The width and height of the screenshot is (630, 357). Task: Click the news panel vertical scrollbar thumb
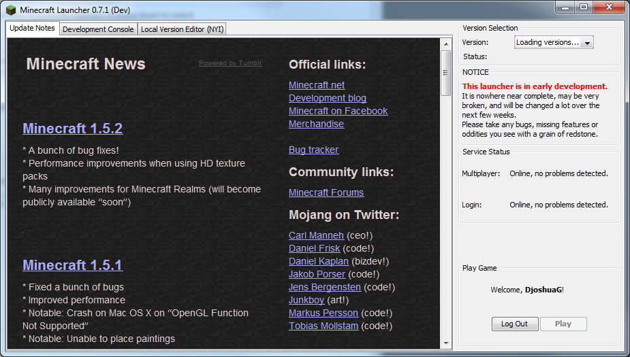coord(446,73)
